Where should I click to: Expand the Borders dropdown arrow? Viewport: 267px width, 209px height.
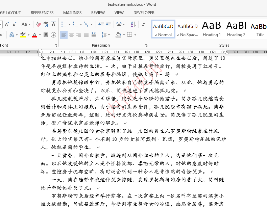point(136,35)
